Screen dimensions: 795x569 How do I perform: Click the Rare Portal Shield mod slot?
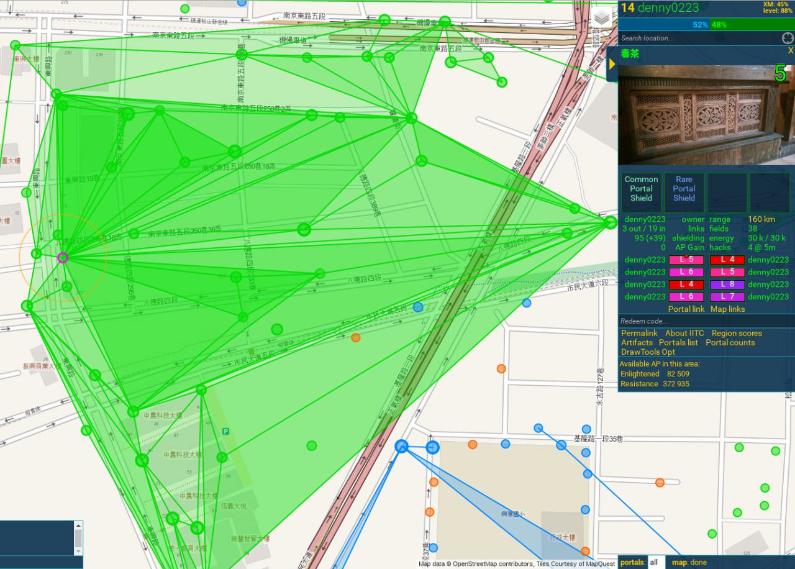tap(683, 189)
